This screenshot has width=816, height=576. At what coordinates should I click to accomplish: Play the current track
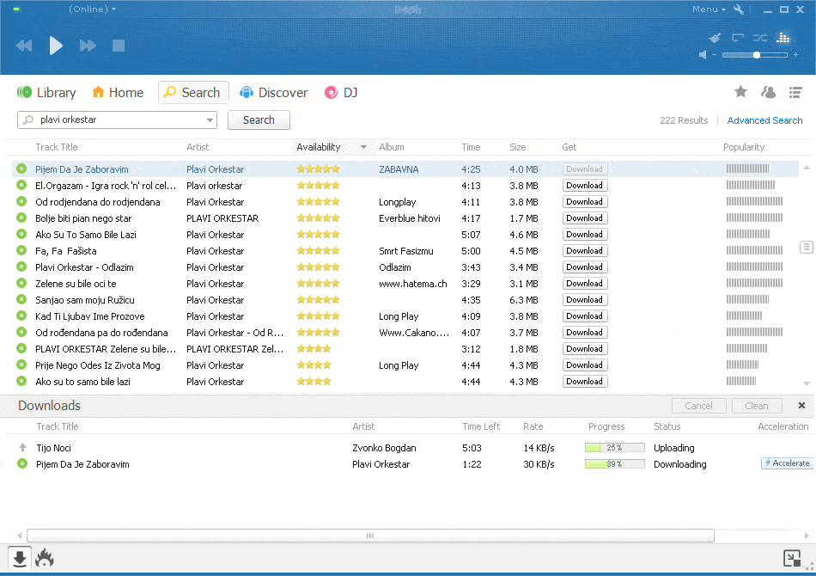pos(56,46)
